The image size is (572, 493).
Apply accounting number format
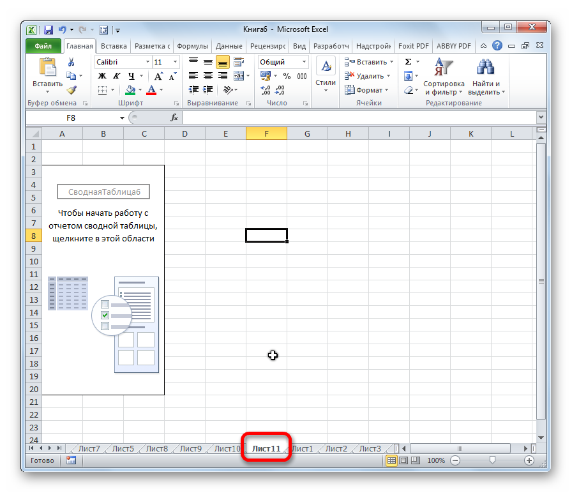[x=266, y=76]
